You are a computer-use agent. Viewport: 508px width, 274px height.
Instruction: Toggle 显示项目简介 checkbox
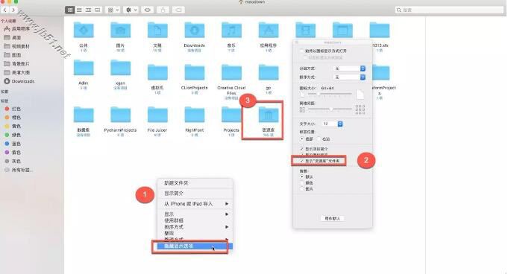[x=301, y=149]
